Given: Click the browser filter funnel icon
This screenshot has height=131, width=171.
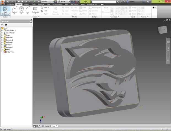Looking at the screenshot, I should point(2,25).
